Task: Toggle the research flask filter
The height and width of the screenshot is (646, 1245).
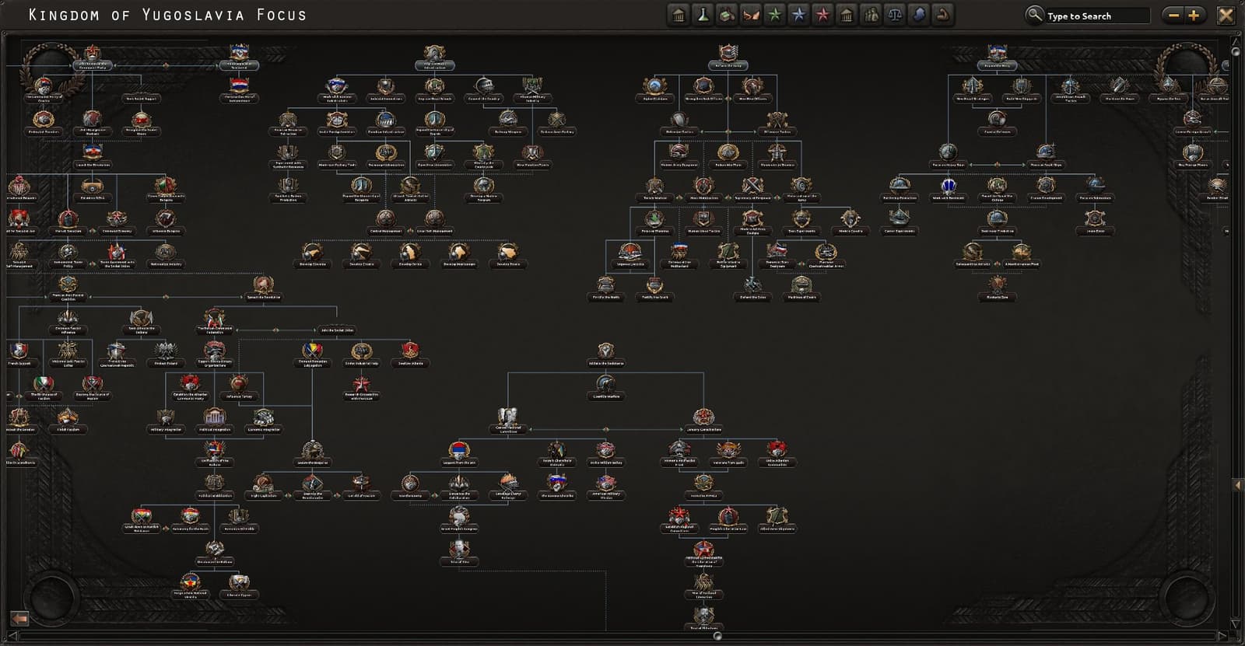Action: tap(703, 15)
